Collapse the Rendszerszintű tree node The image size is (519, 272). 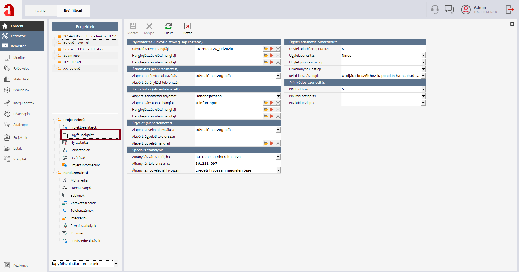54,173
